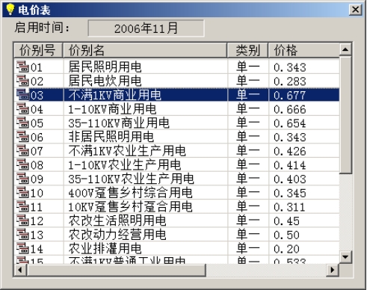Close the 电价表 window

[x=355, y=10]
